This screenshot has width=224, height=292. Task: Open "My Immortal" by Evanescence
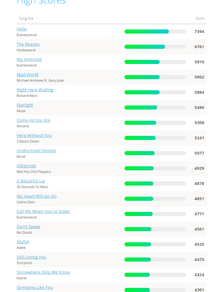(x=29, y=60)
